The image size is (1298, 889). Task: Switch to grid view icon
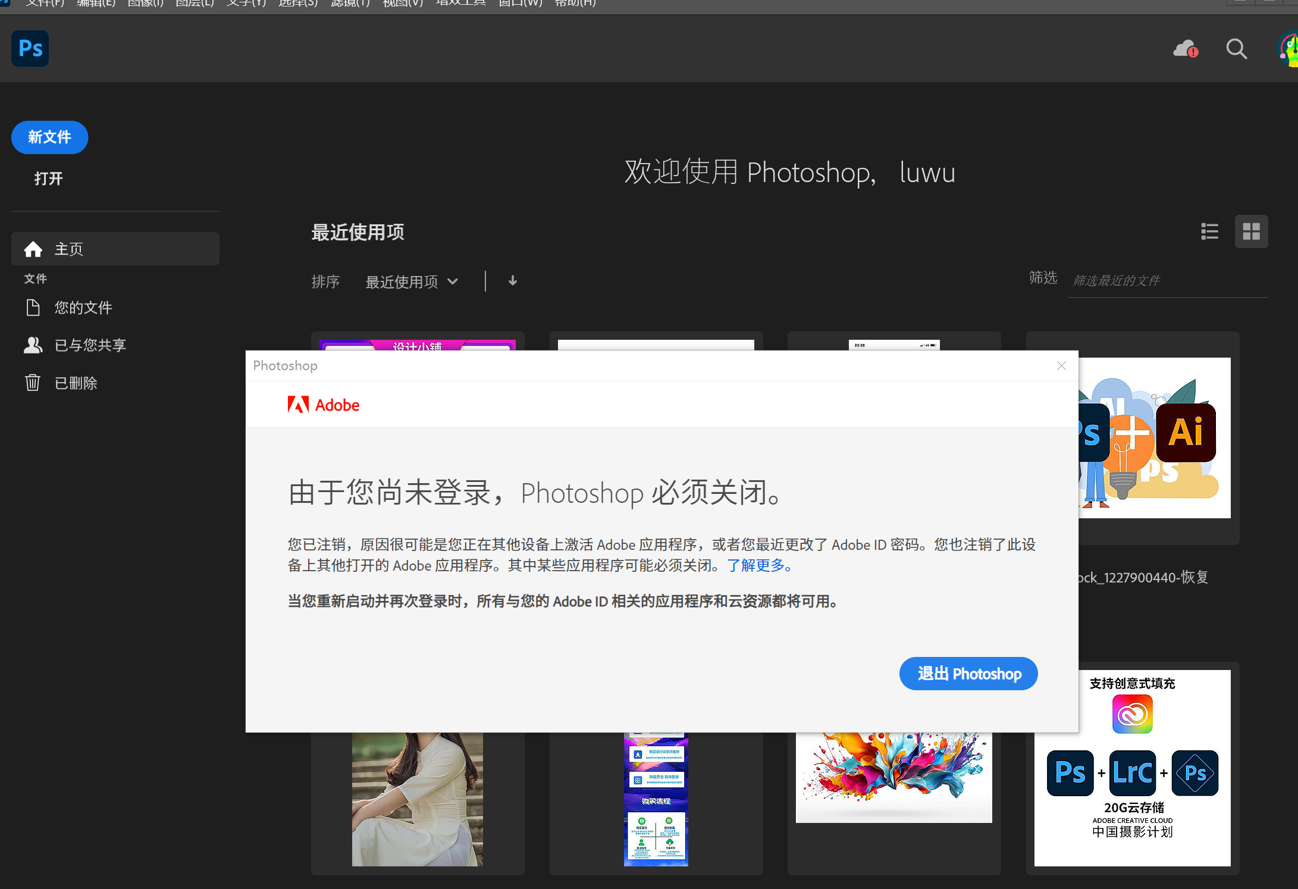(1252, 231)
